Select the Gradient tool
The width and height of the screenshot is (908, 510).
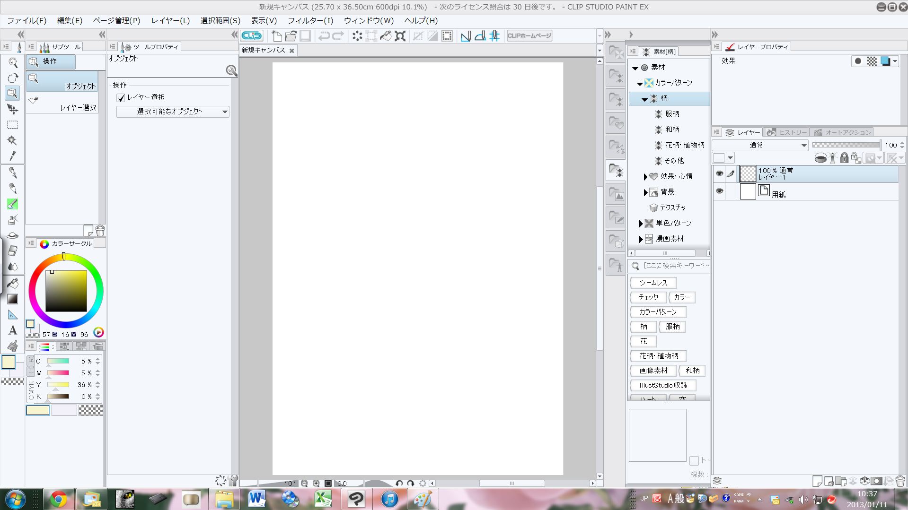13,299
